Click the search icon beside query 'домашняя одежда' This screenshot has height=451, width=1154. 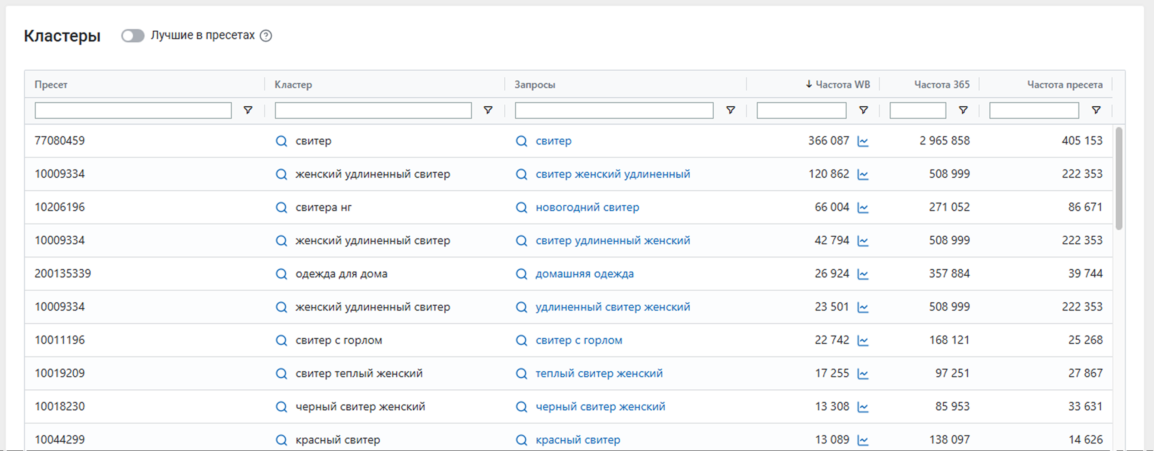[x=521, y=274]
